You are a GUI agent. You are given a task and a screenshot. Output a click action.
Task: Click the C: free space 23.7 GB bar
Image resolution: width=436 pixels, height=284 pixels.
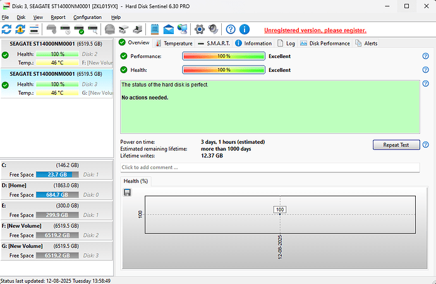[x=58, y=175]
